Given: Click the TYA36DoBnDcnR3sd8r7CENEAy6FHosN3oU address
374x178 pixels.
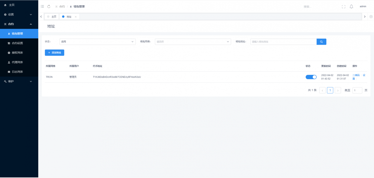Looking at the screenshot, I should pos(117,77).
